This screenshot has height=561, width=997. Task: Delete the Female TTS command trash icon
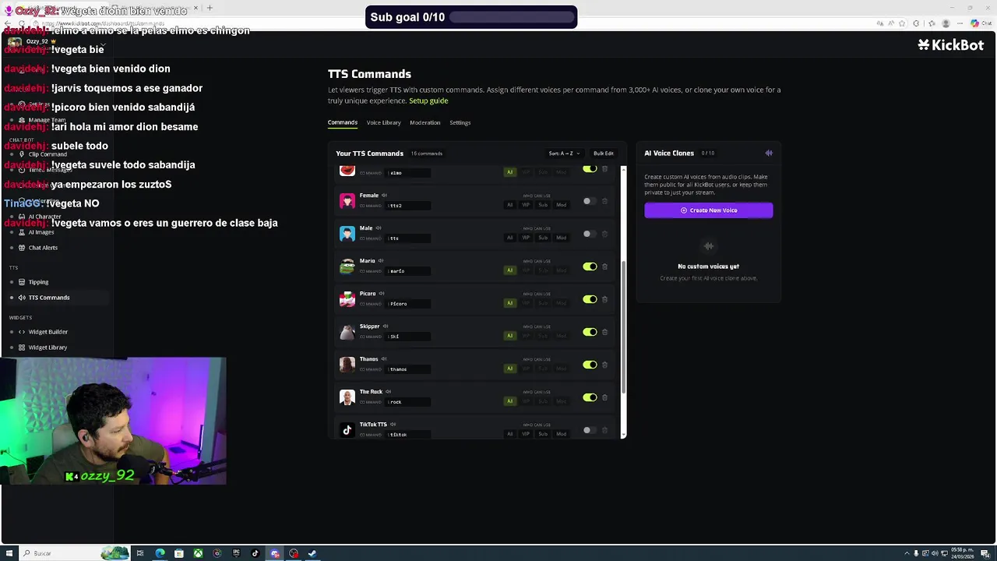604,201
